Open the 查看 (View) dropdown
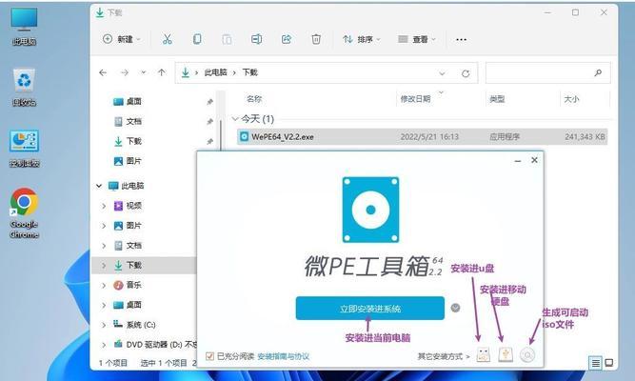Image resolution: width=635 pixels, height=381 pixels. pyautogui.click(x=417, y=39)
